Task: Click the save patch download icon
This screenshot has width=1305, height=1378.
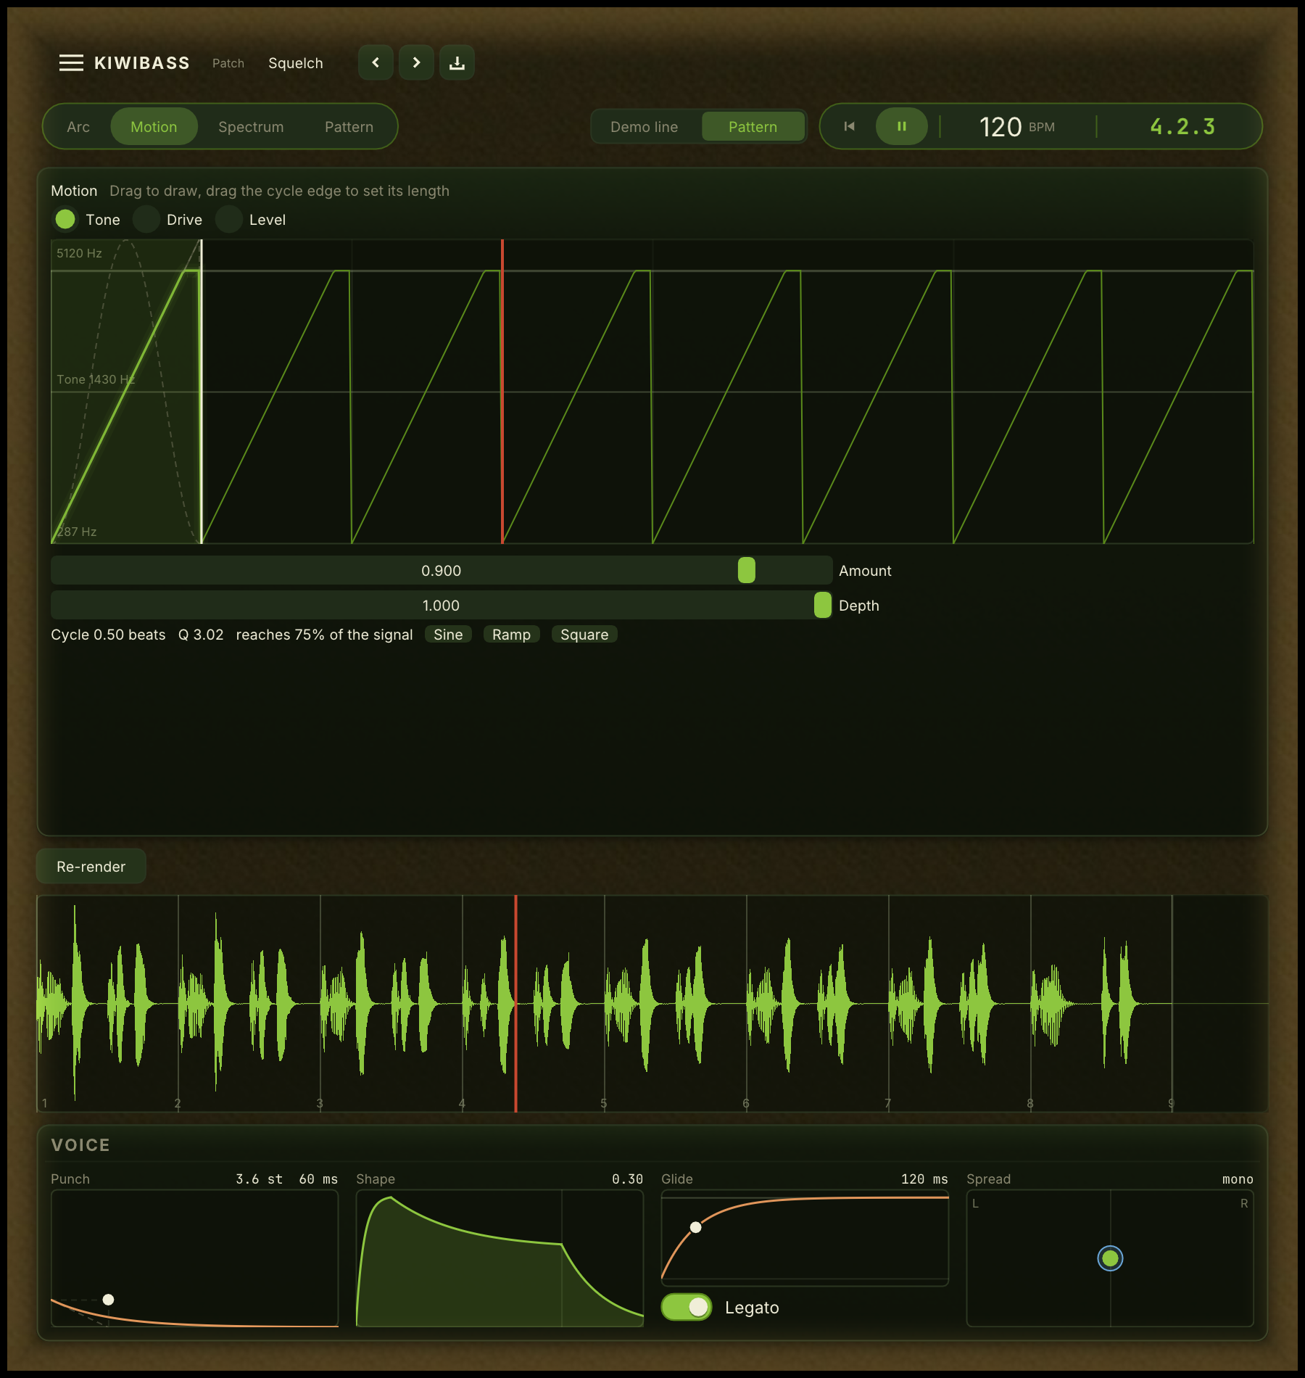Action: (x=457, y=62)
